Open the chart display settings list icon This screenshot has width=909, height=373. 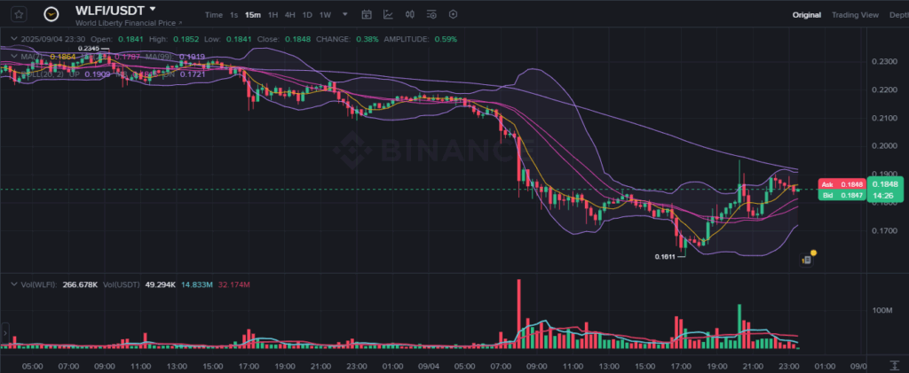pyautogui.click(x=431, y=15)
